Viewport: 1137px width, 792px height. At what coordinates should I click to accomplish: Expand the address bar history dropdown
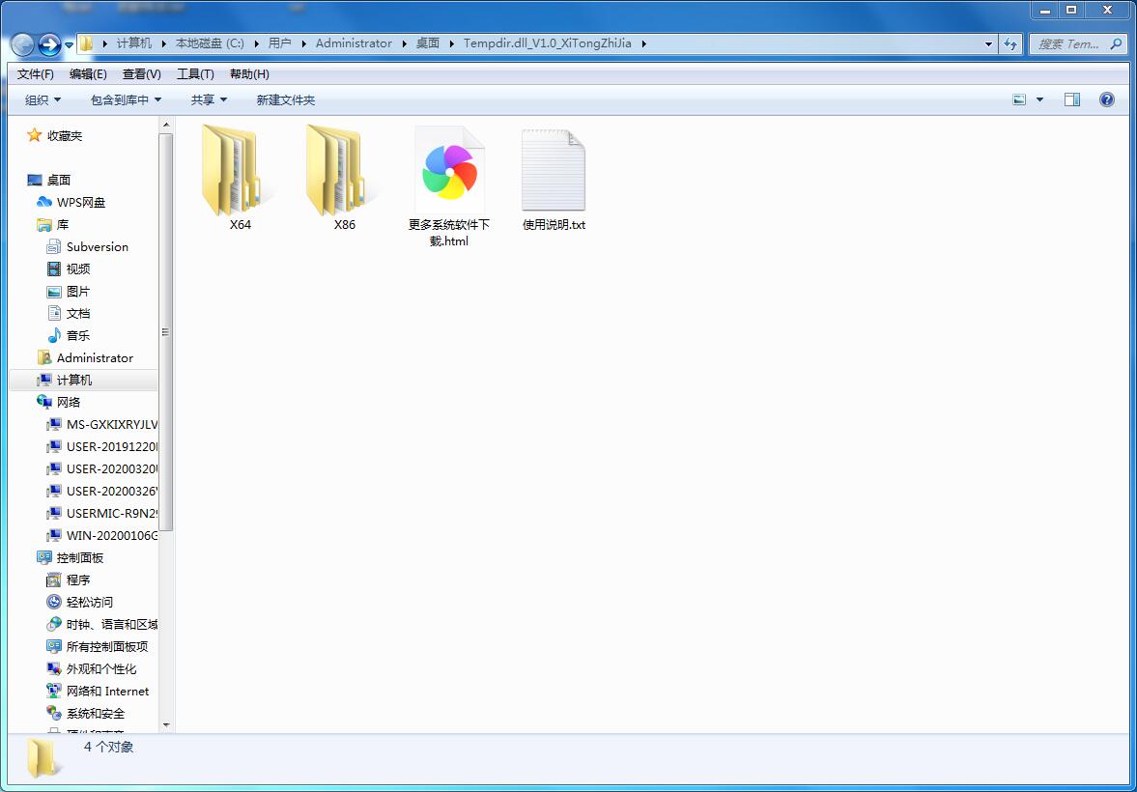click(988, 43)
